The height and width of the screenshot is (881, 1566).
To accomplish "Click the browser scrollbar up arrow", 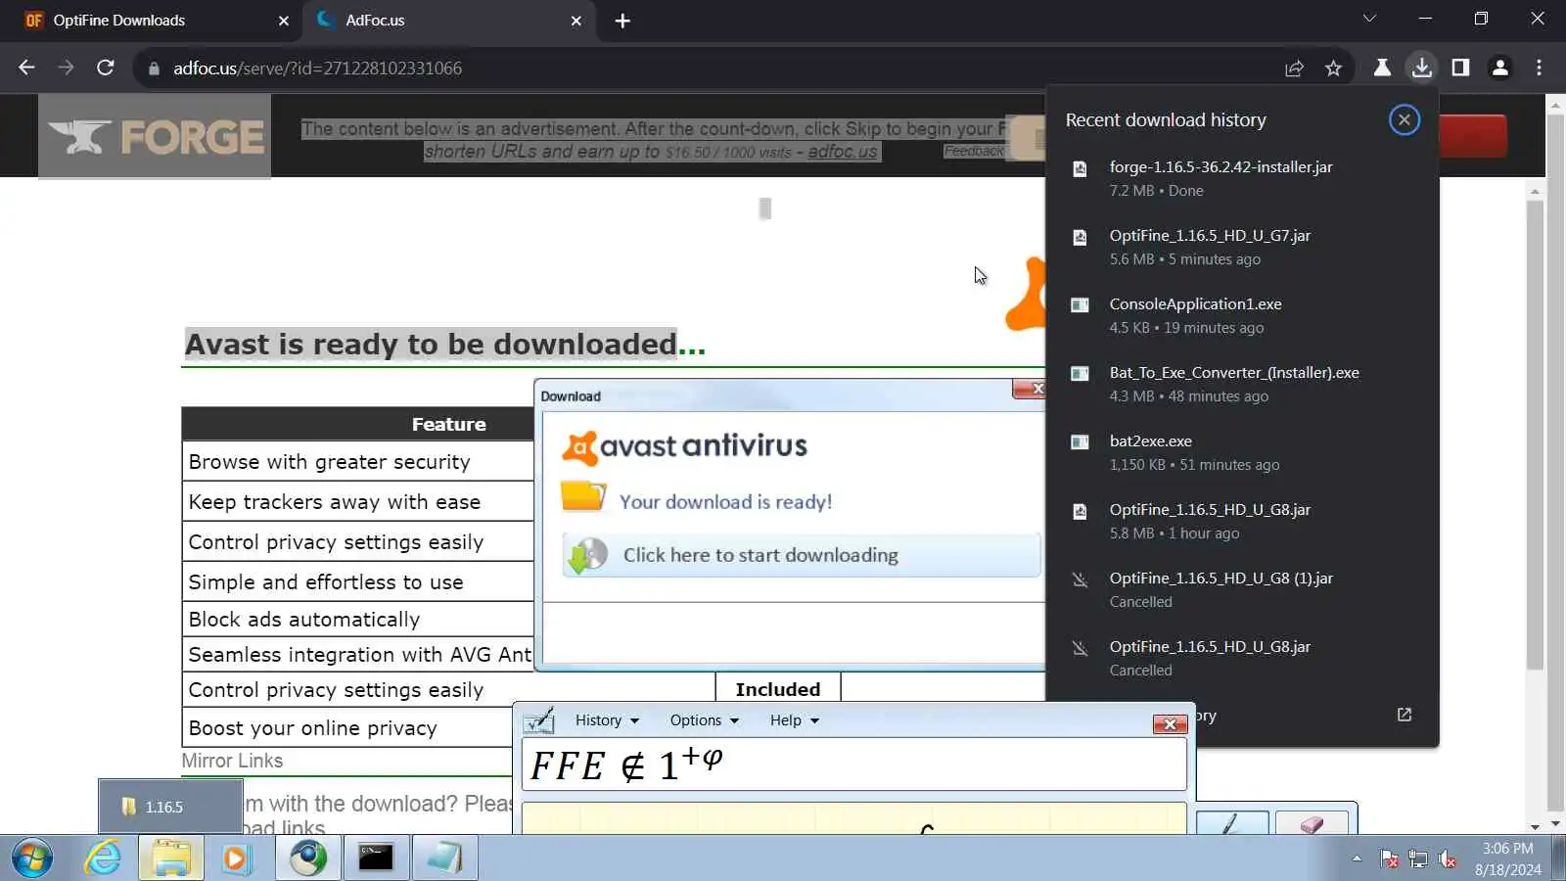I will pos(1554,105).
